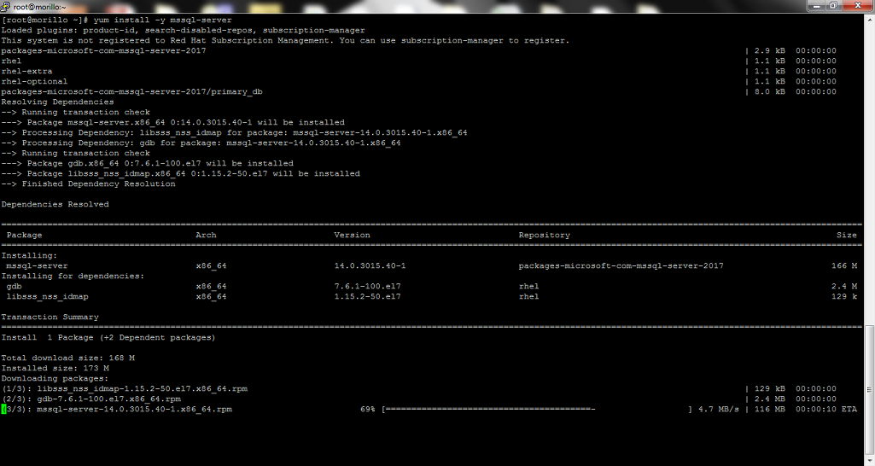Image resolution: width=875 pixels, height=466 pixels.
Task: Click the 69% download percentage
Action: coord(368,409)
